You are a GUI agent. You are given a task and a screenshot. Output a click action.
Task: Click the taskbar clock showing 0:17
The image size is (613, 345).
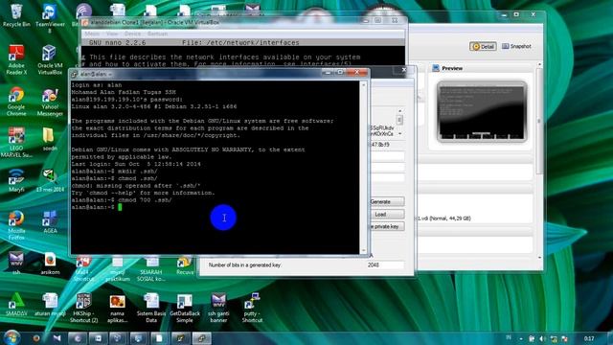[589, 338]
